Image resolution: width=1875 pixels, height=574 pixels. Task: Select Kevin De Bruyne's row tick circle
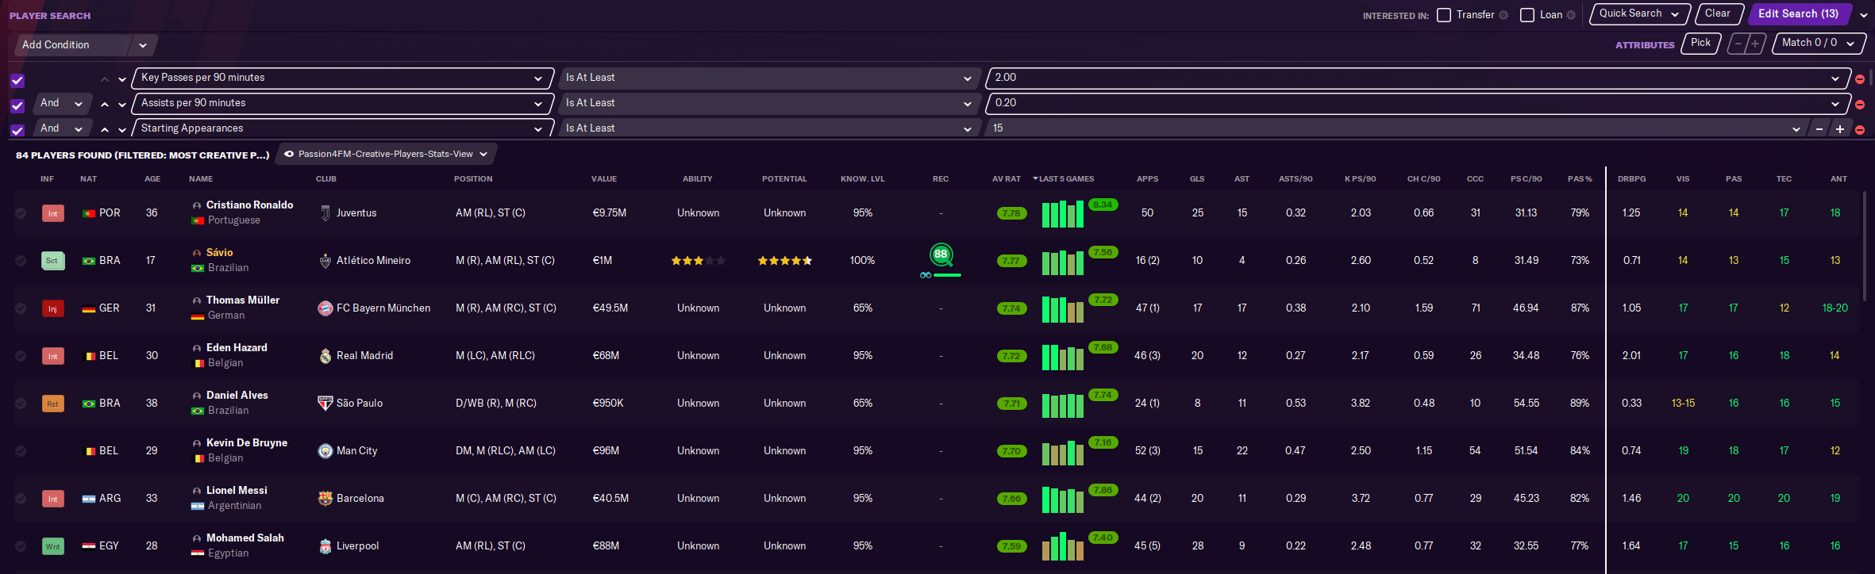(21, 451)
